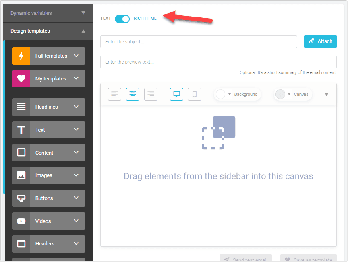
Task: Open the editor toolbar more-options triangle
Action: [327, 94]
